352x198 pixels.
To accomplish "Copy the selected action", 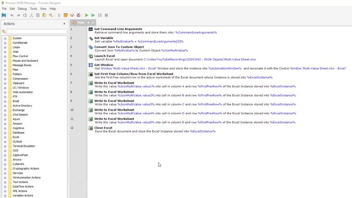I will coord(38,15).
